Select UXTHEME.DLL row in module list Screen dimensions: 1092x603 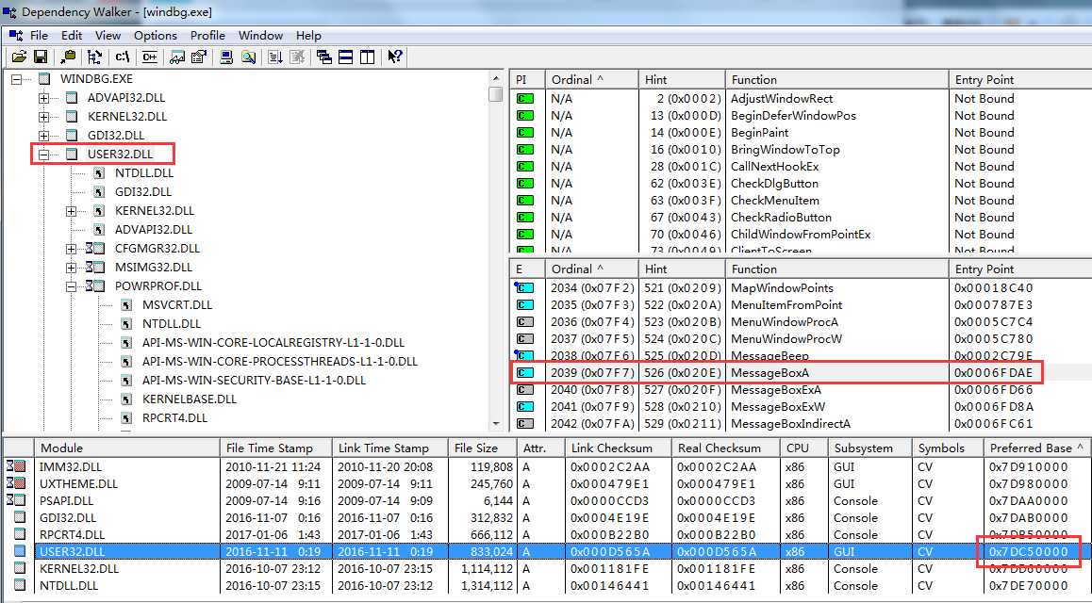(547, 483)
